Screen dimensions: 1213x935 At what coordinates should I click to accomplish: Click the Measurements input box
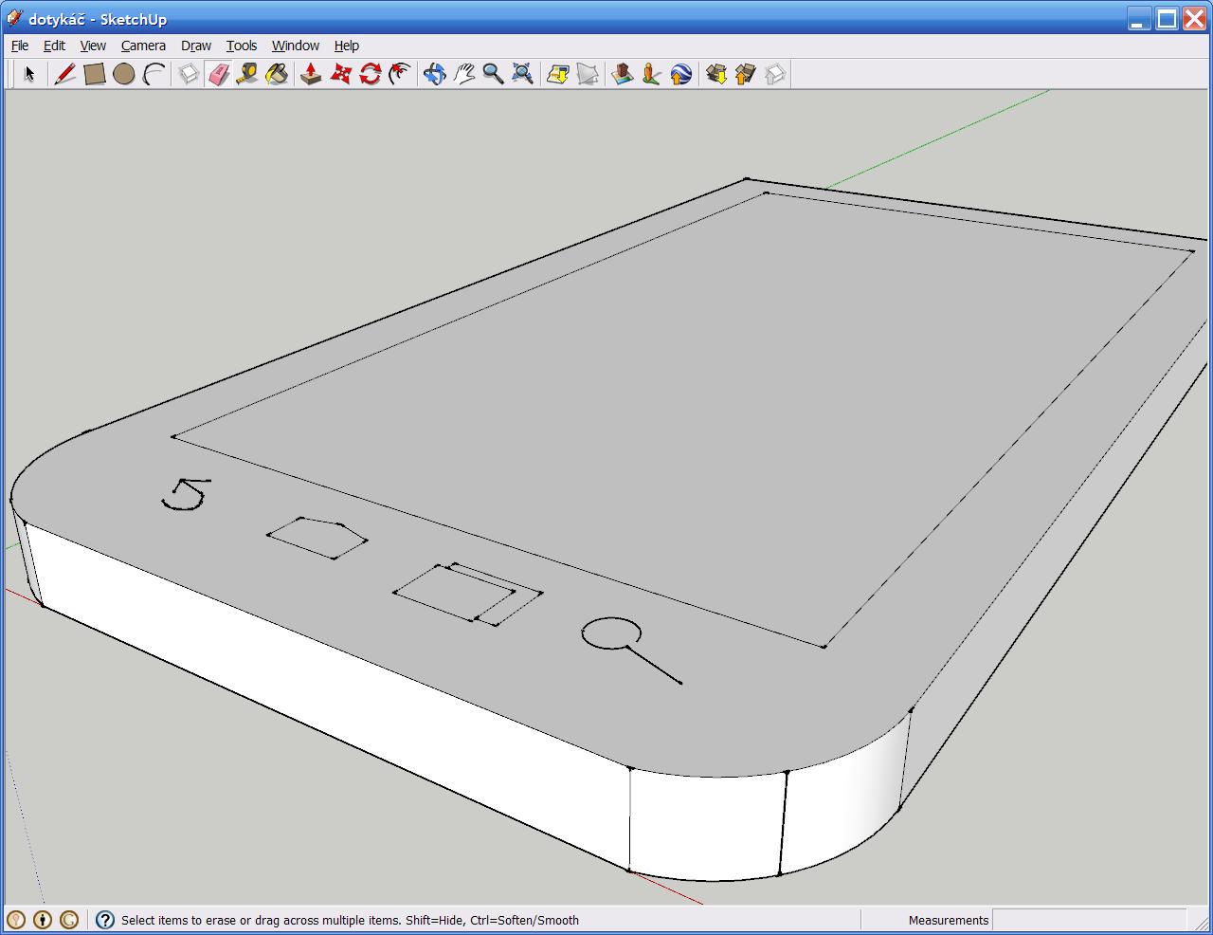(x=1088, y=920)
